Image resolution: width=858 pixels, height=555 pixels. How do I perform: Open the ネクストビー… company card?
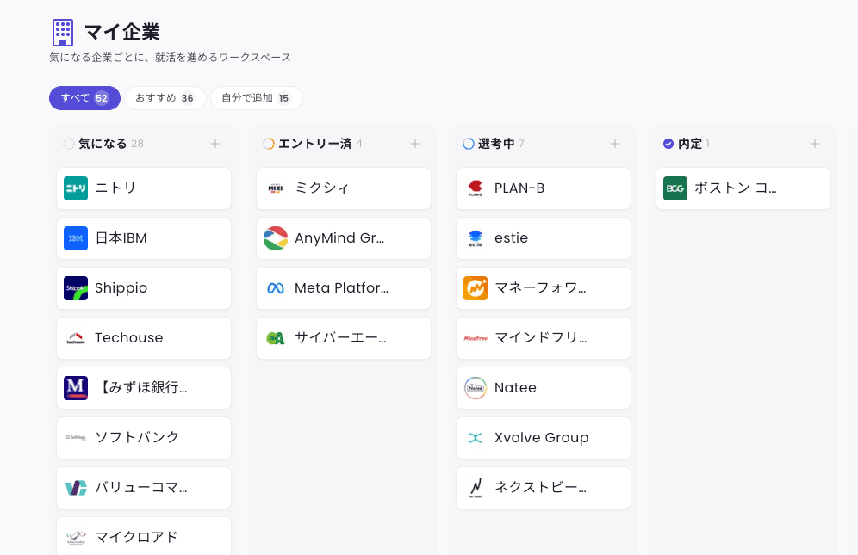(544, 488)
